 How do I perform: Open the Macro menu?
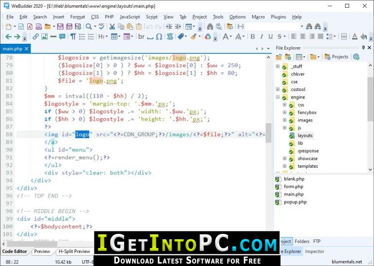(258, 17)
